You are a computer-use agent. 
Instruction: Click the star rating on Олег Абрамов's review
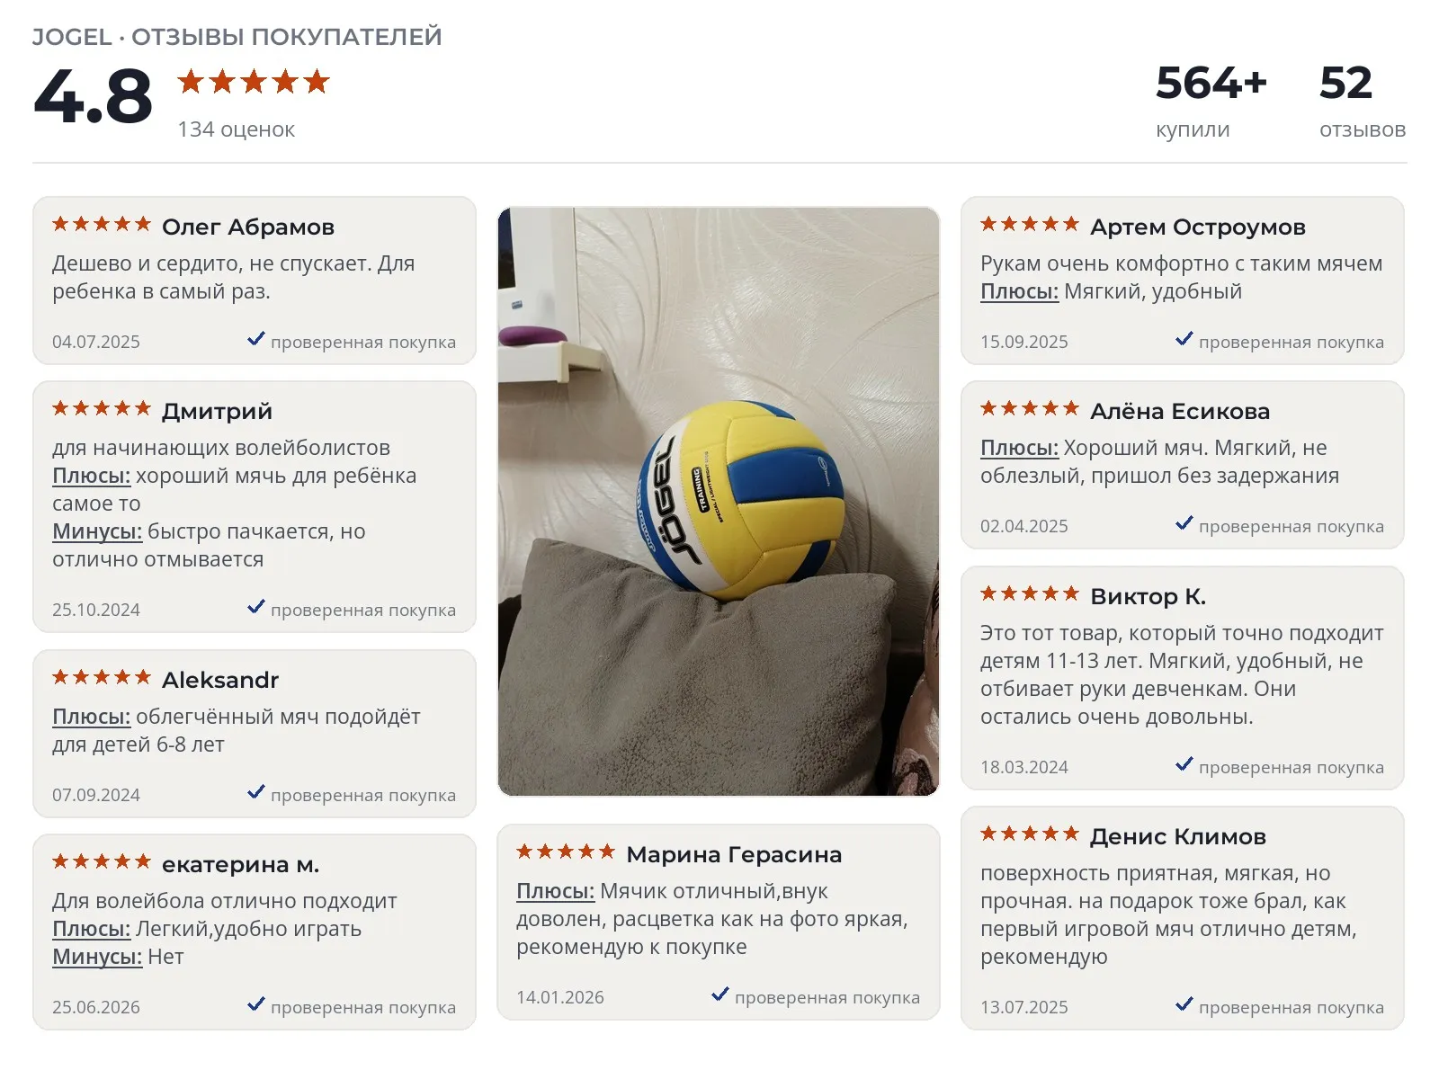(x=102, y=224)
